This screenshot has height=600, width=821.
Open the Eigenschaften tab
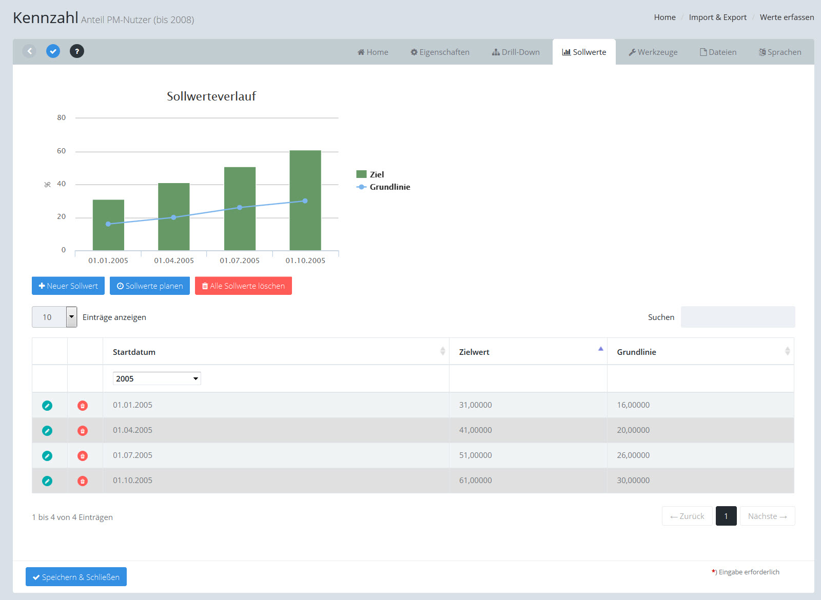click(440, 52)
